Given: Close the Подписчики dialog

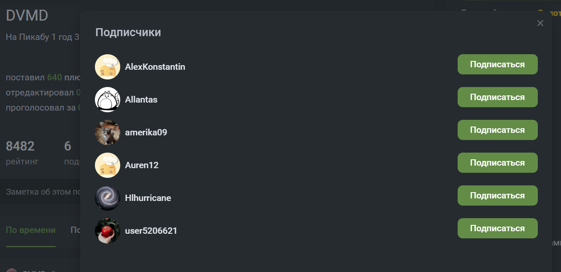Looking at the screenshot, I should tap(540, 23).
